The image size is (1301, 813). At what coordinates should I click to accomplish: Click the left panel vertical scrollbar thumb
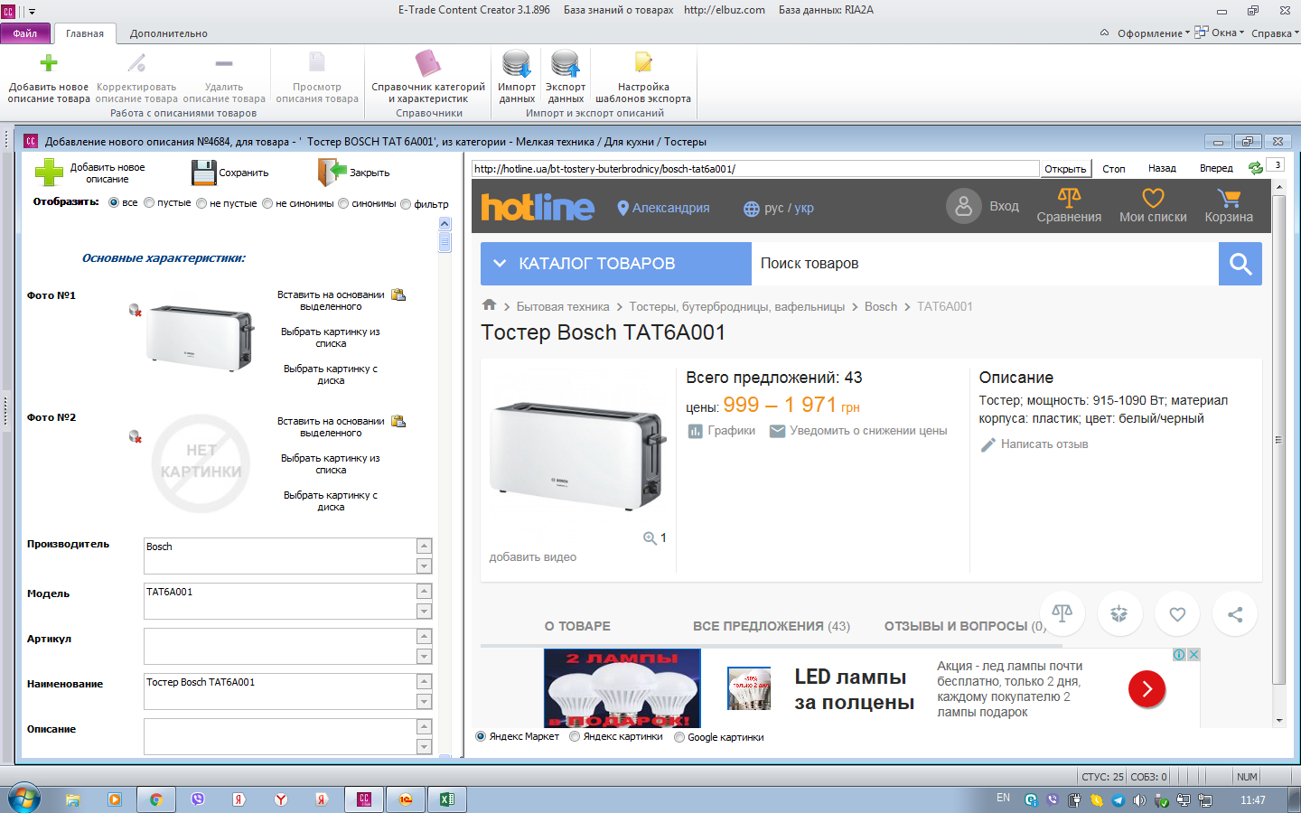coord(445,242)
